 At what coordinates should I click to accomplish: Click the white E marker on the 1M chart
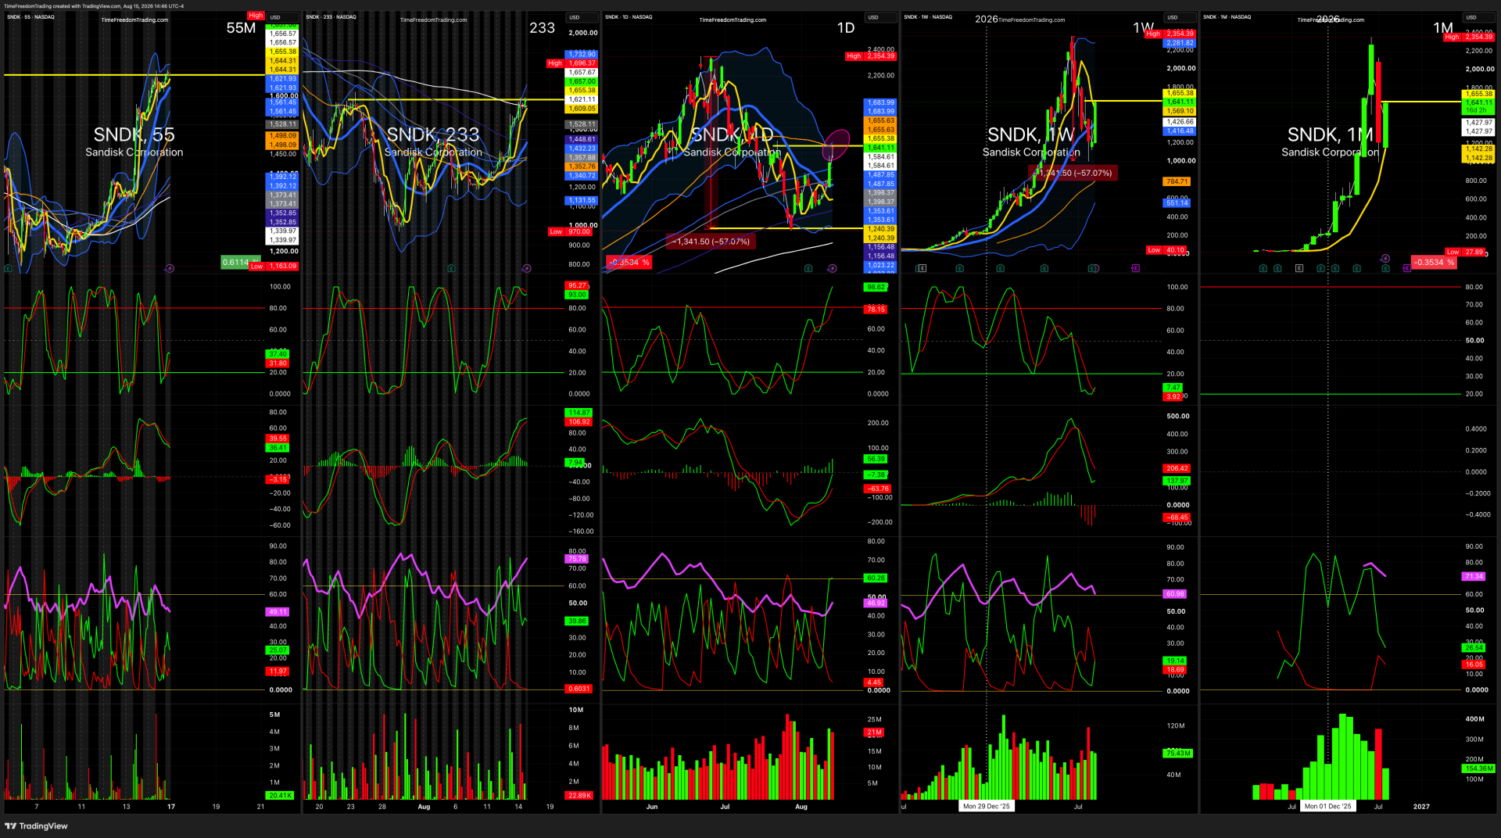1299,268
